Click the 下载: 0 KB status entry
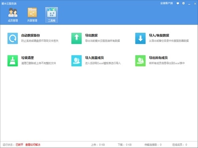The height and width of the screenshot is (148, 198). coord(125,145)
